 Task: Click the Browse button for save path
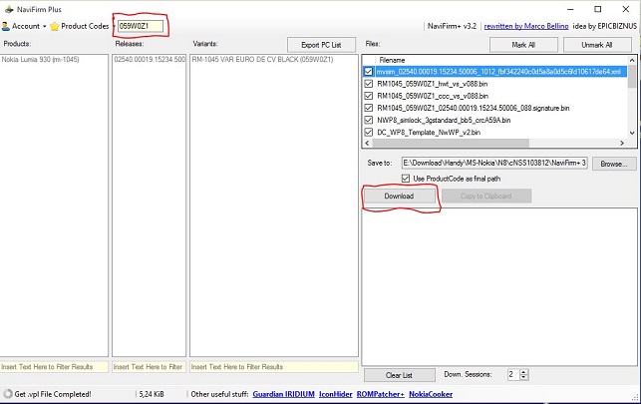pyautogui.click(x=615, y=162)
